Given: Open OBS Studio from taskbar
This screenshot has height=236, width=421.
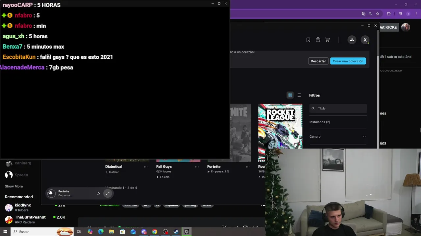Looking at the screenshot, I should pyautogui.click(x=165, y=232).
